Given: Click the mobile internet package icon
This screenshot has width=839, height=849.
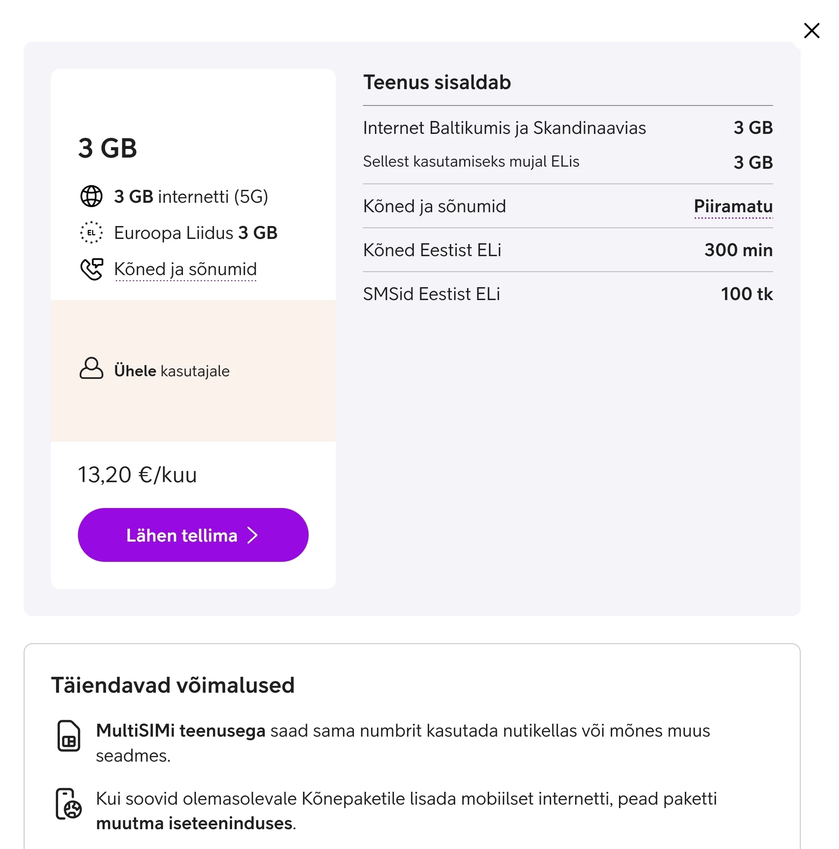Looking at the screenshot, I should pos(68,803).
